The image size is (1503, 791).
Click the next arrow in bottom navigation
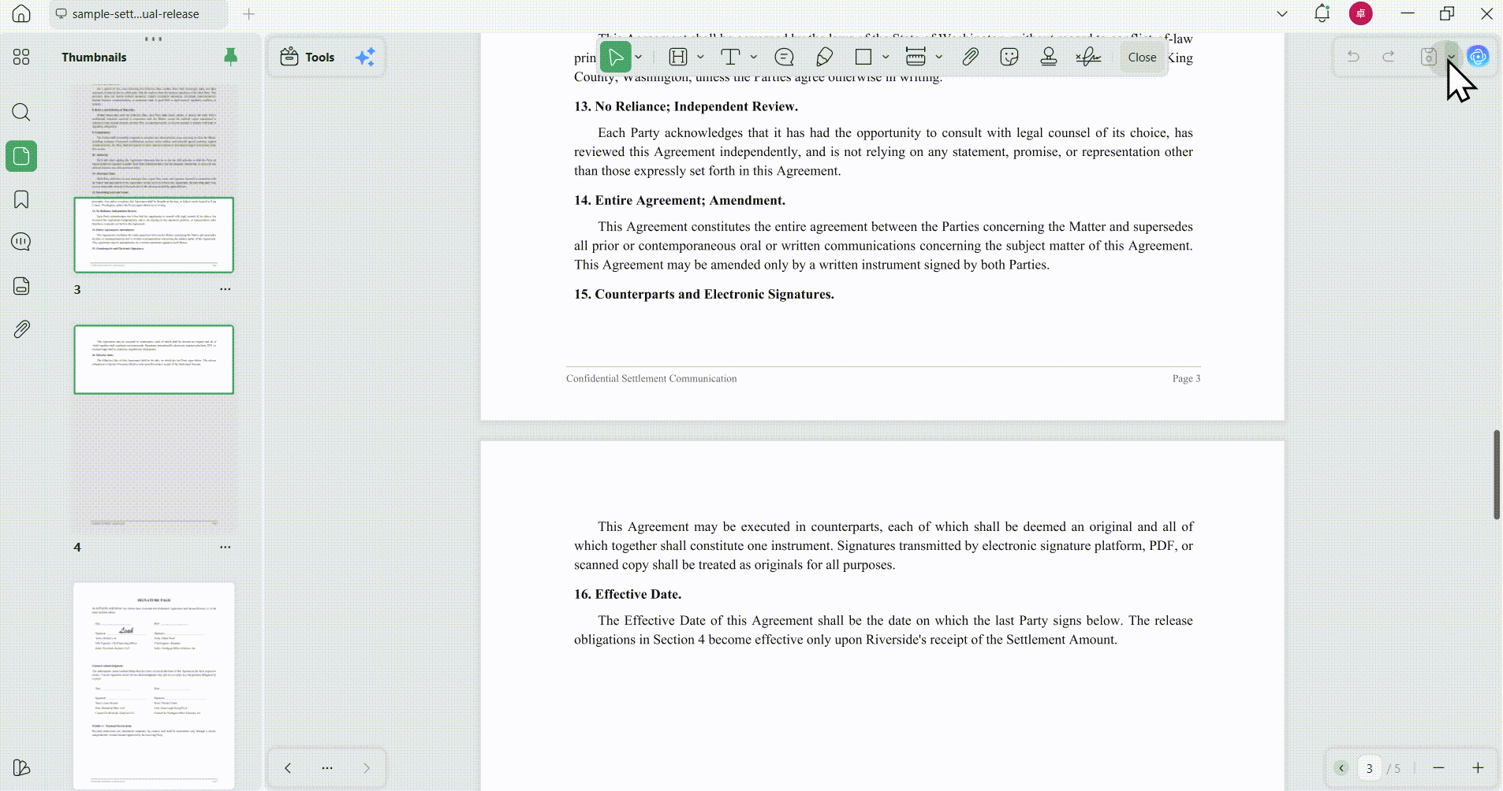(x=366, y=768)
